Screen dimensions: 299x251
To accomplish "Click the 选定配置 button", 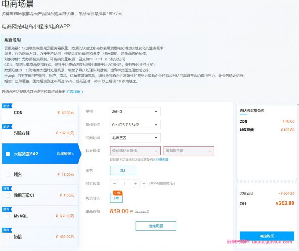I will [x=155, y=226].
